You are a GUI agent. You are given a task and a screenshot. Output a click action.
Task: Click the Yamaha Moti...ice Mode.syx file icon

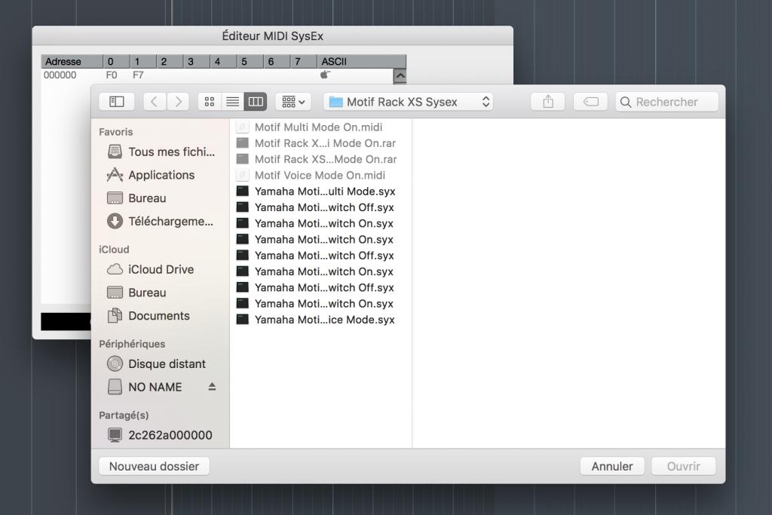tap(242, 320)
